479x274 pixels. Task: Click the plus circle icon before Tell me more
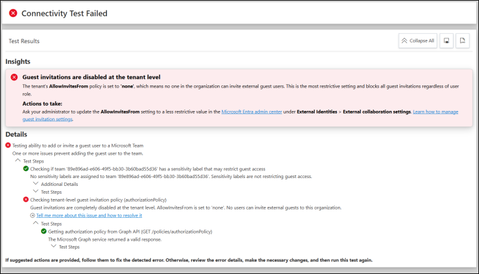(33, 215)
